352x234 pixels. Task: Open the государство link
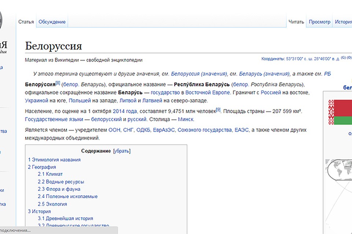coord(165,93)
